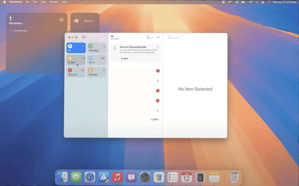
Task: Open the Reminders widget list icon
Action: [x=61, y=20]
